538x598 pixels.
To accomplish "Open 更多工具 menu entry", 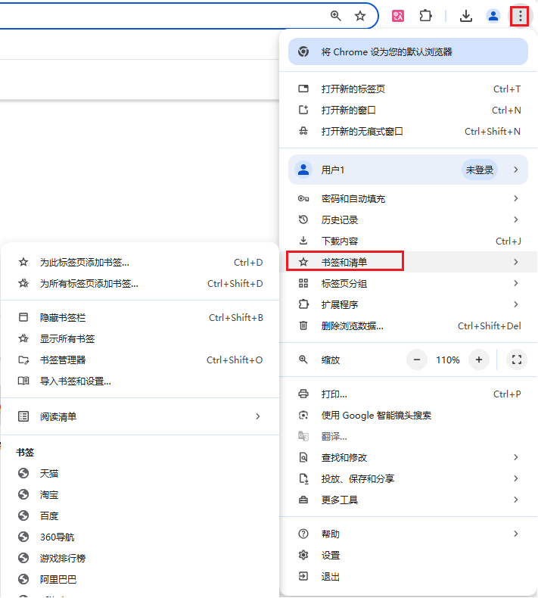I will (408, 500).
